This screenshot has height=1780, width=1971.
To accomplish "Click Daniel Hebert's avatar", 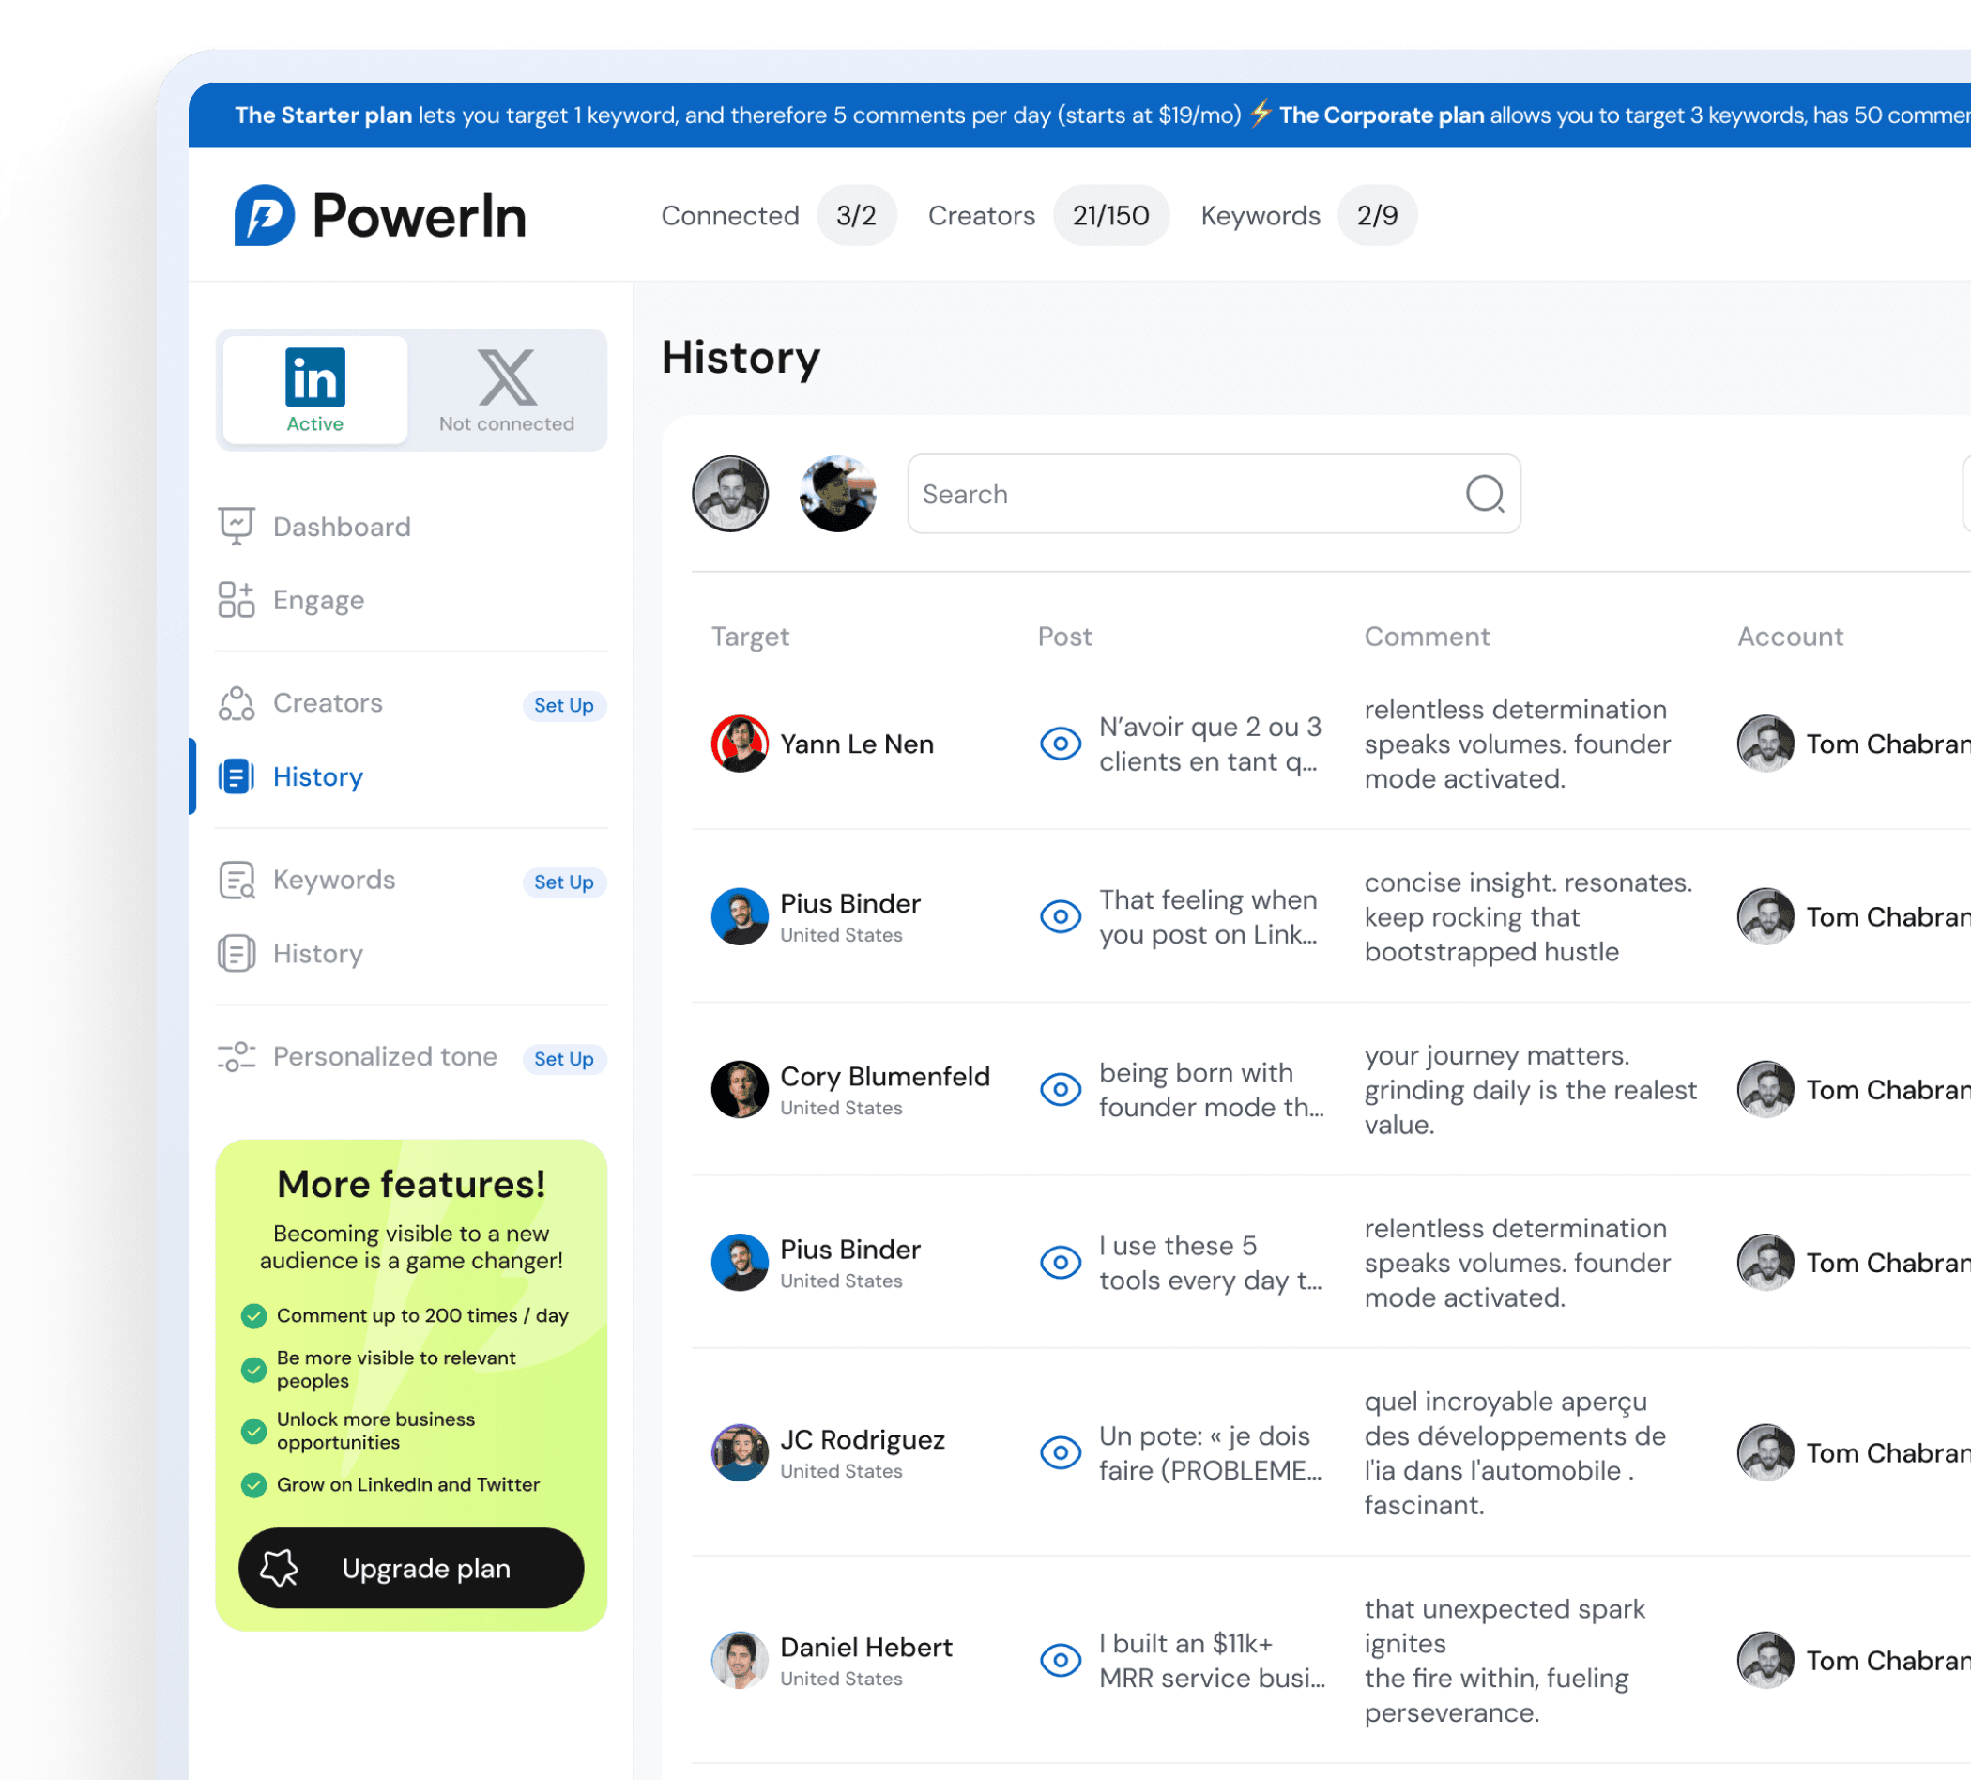I will [x=740, y=1661].
